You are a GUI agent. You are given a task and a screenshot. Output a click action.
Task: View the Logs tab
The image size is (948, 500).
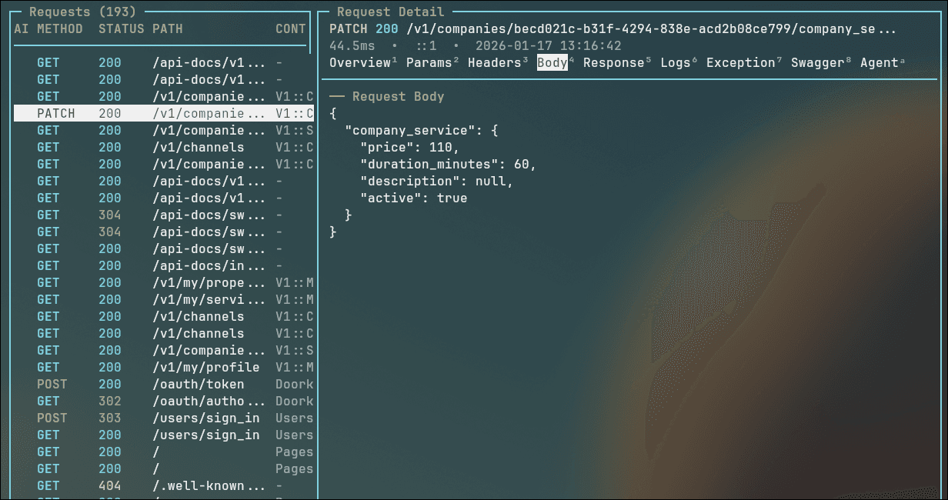point(675,62)
